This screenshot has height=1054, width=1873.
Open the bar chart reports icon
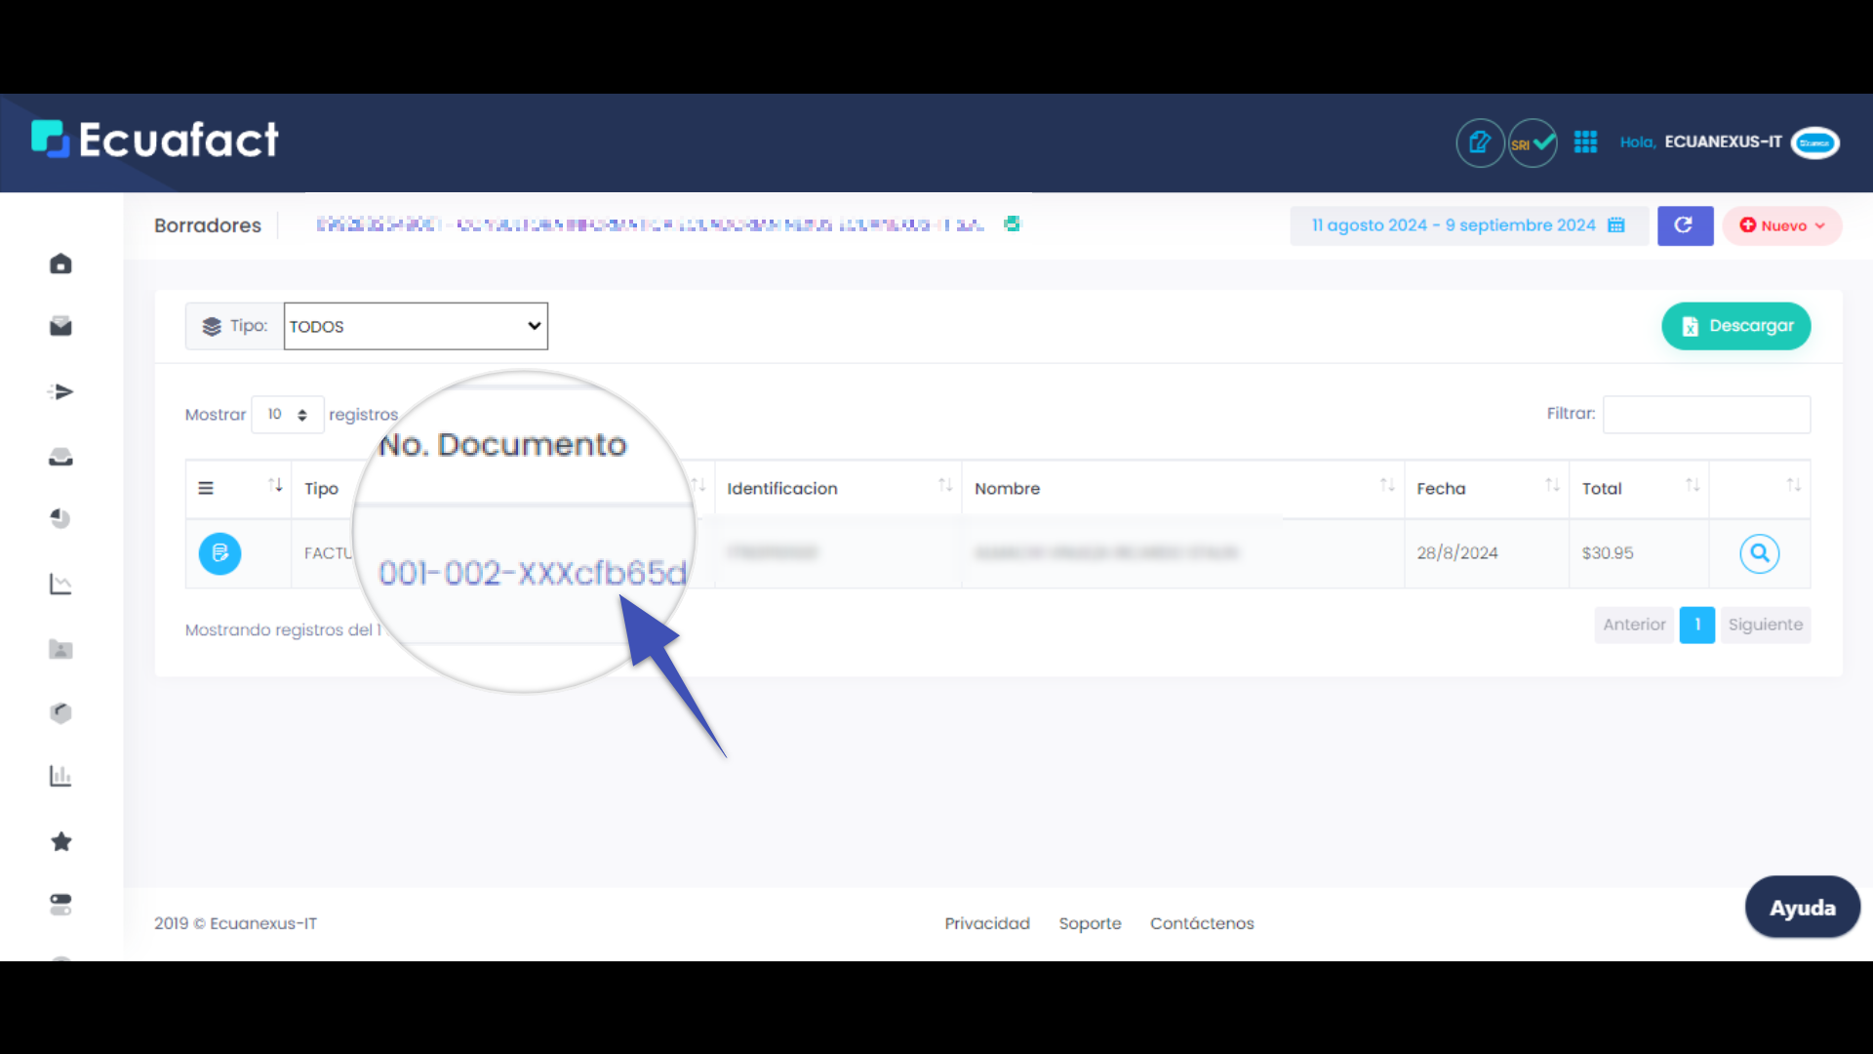pos(60,776)
